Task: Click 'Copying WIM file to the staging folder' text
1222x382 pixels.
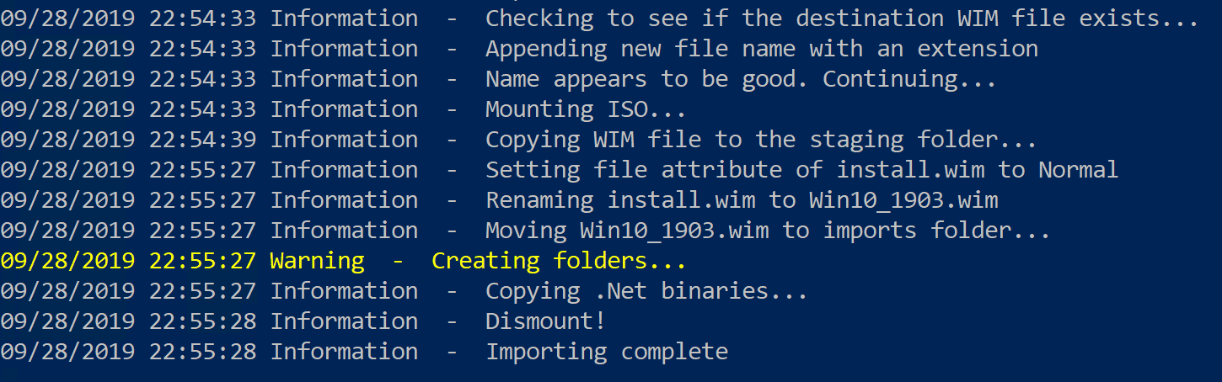Action: pos(761,140)
